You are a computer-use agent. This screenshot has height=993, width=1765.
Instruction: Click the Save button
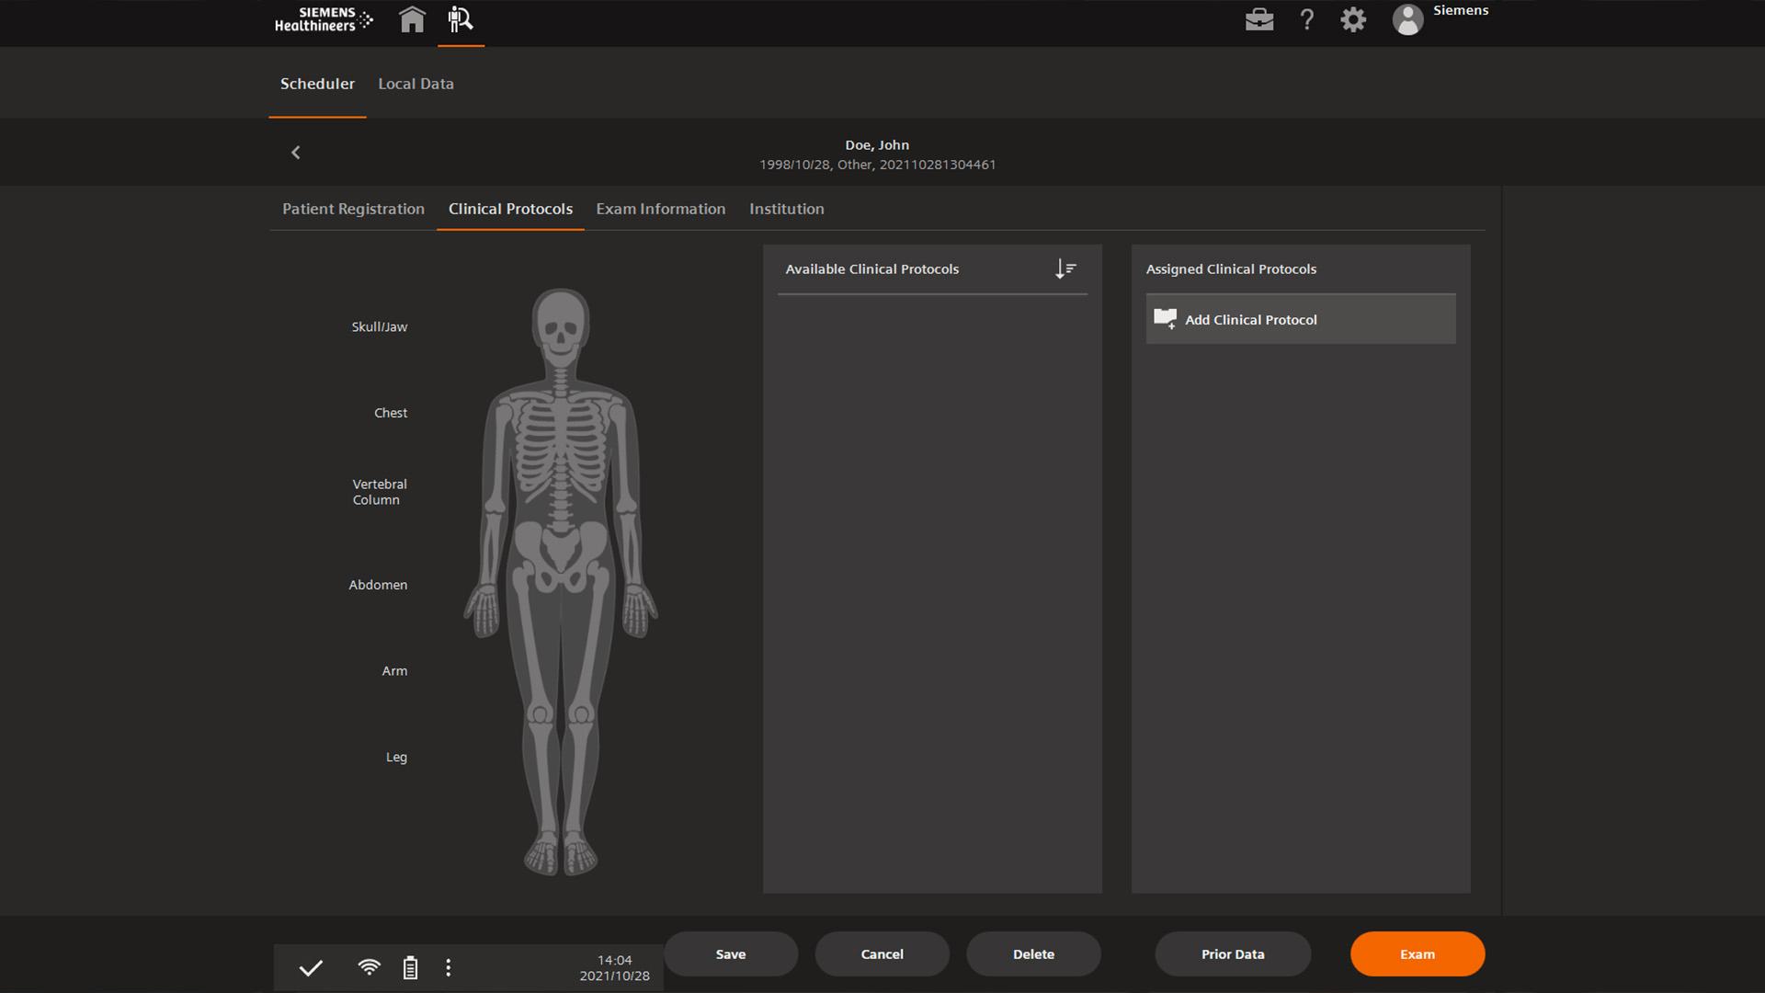coord(730,953)
